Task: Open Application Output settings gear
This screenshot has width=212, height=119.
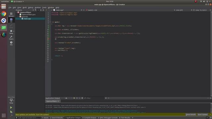Action: point(82,98)
